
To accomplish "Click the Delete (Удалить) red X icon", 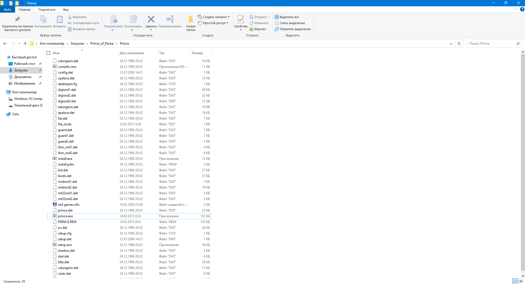I will pyautogui.click(x=151, y=19).
